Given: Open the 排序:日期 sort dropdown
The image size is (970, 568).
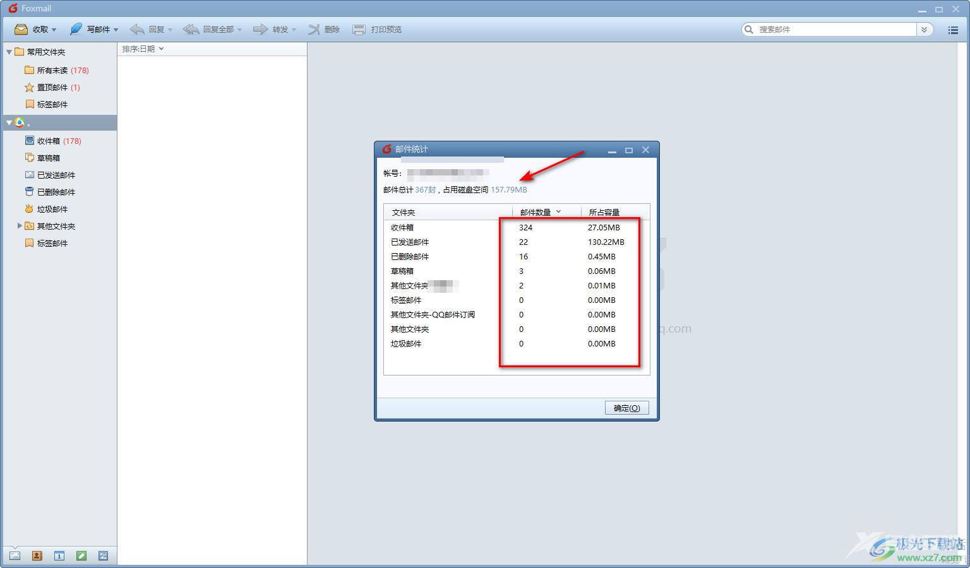Looking at the screenshot, I should (143, 49).
